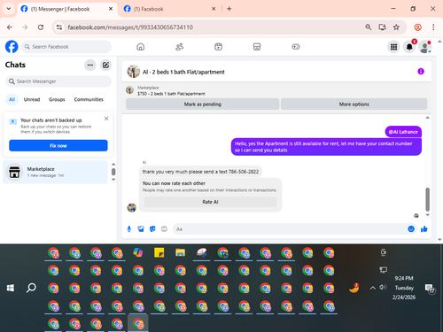Click the chat list scrollbar thumb

(x=113, y=172)
